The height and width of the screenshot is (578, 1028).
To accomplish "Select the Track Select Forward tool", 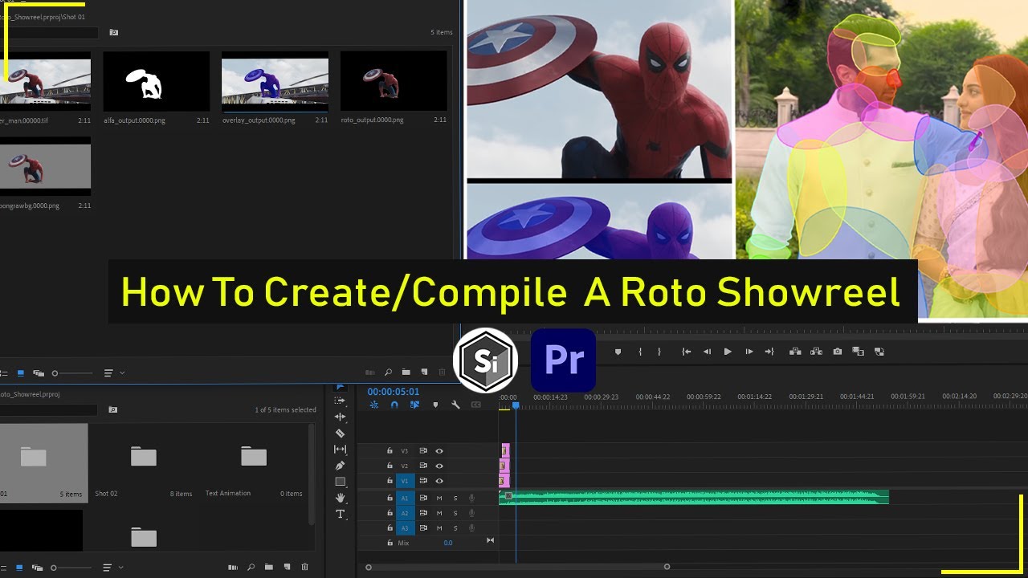I will (340, 401).
